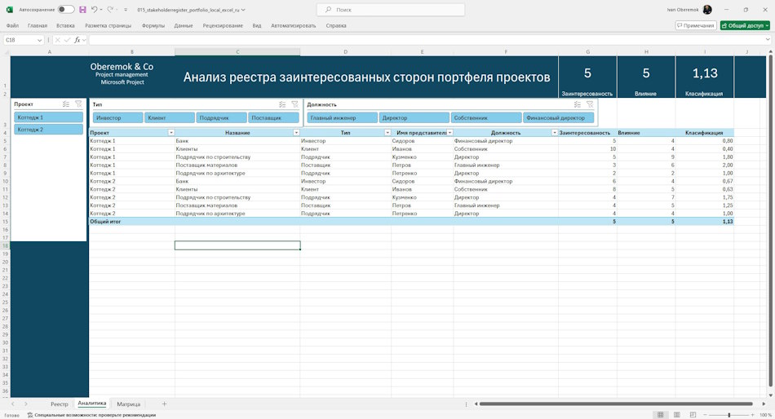This screenshot has width=775, height=419.
Task: Clear the filter in the Проект slicer
Action: click(78, 104)
